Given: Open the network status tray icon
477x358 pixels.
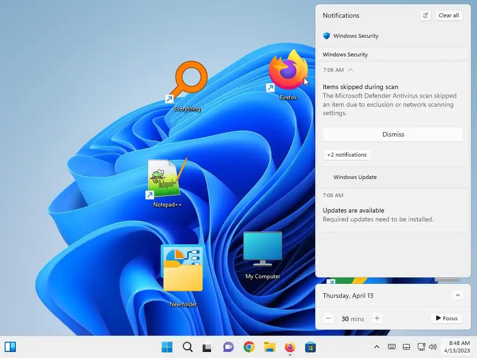Looking at the screenshot, I should [x=421, y=347].
